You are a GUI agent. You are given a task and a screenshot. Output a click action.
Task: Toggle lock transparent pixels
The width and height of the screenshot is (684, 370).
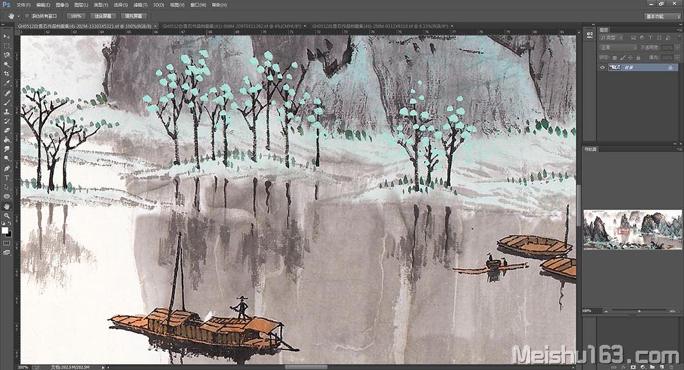coord(615,57)
